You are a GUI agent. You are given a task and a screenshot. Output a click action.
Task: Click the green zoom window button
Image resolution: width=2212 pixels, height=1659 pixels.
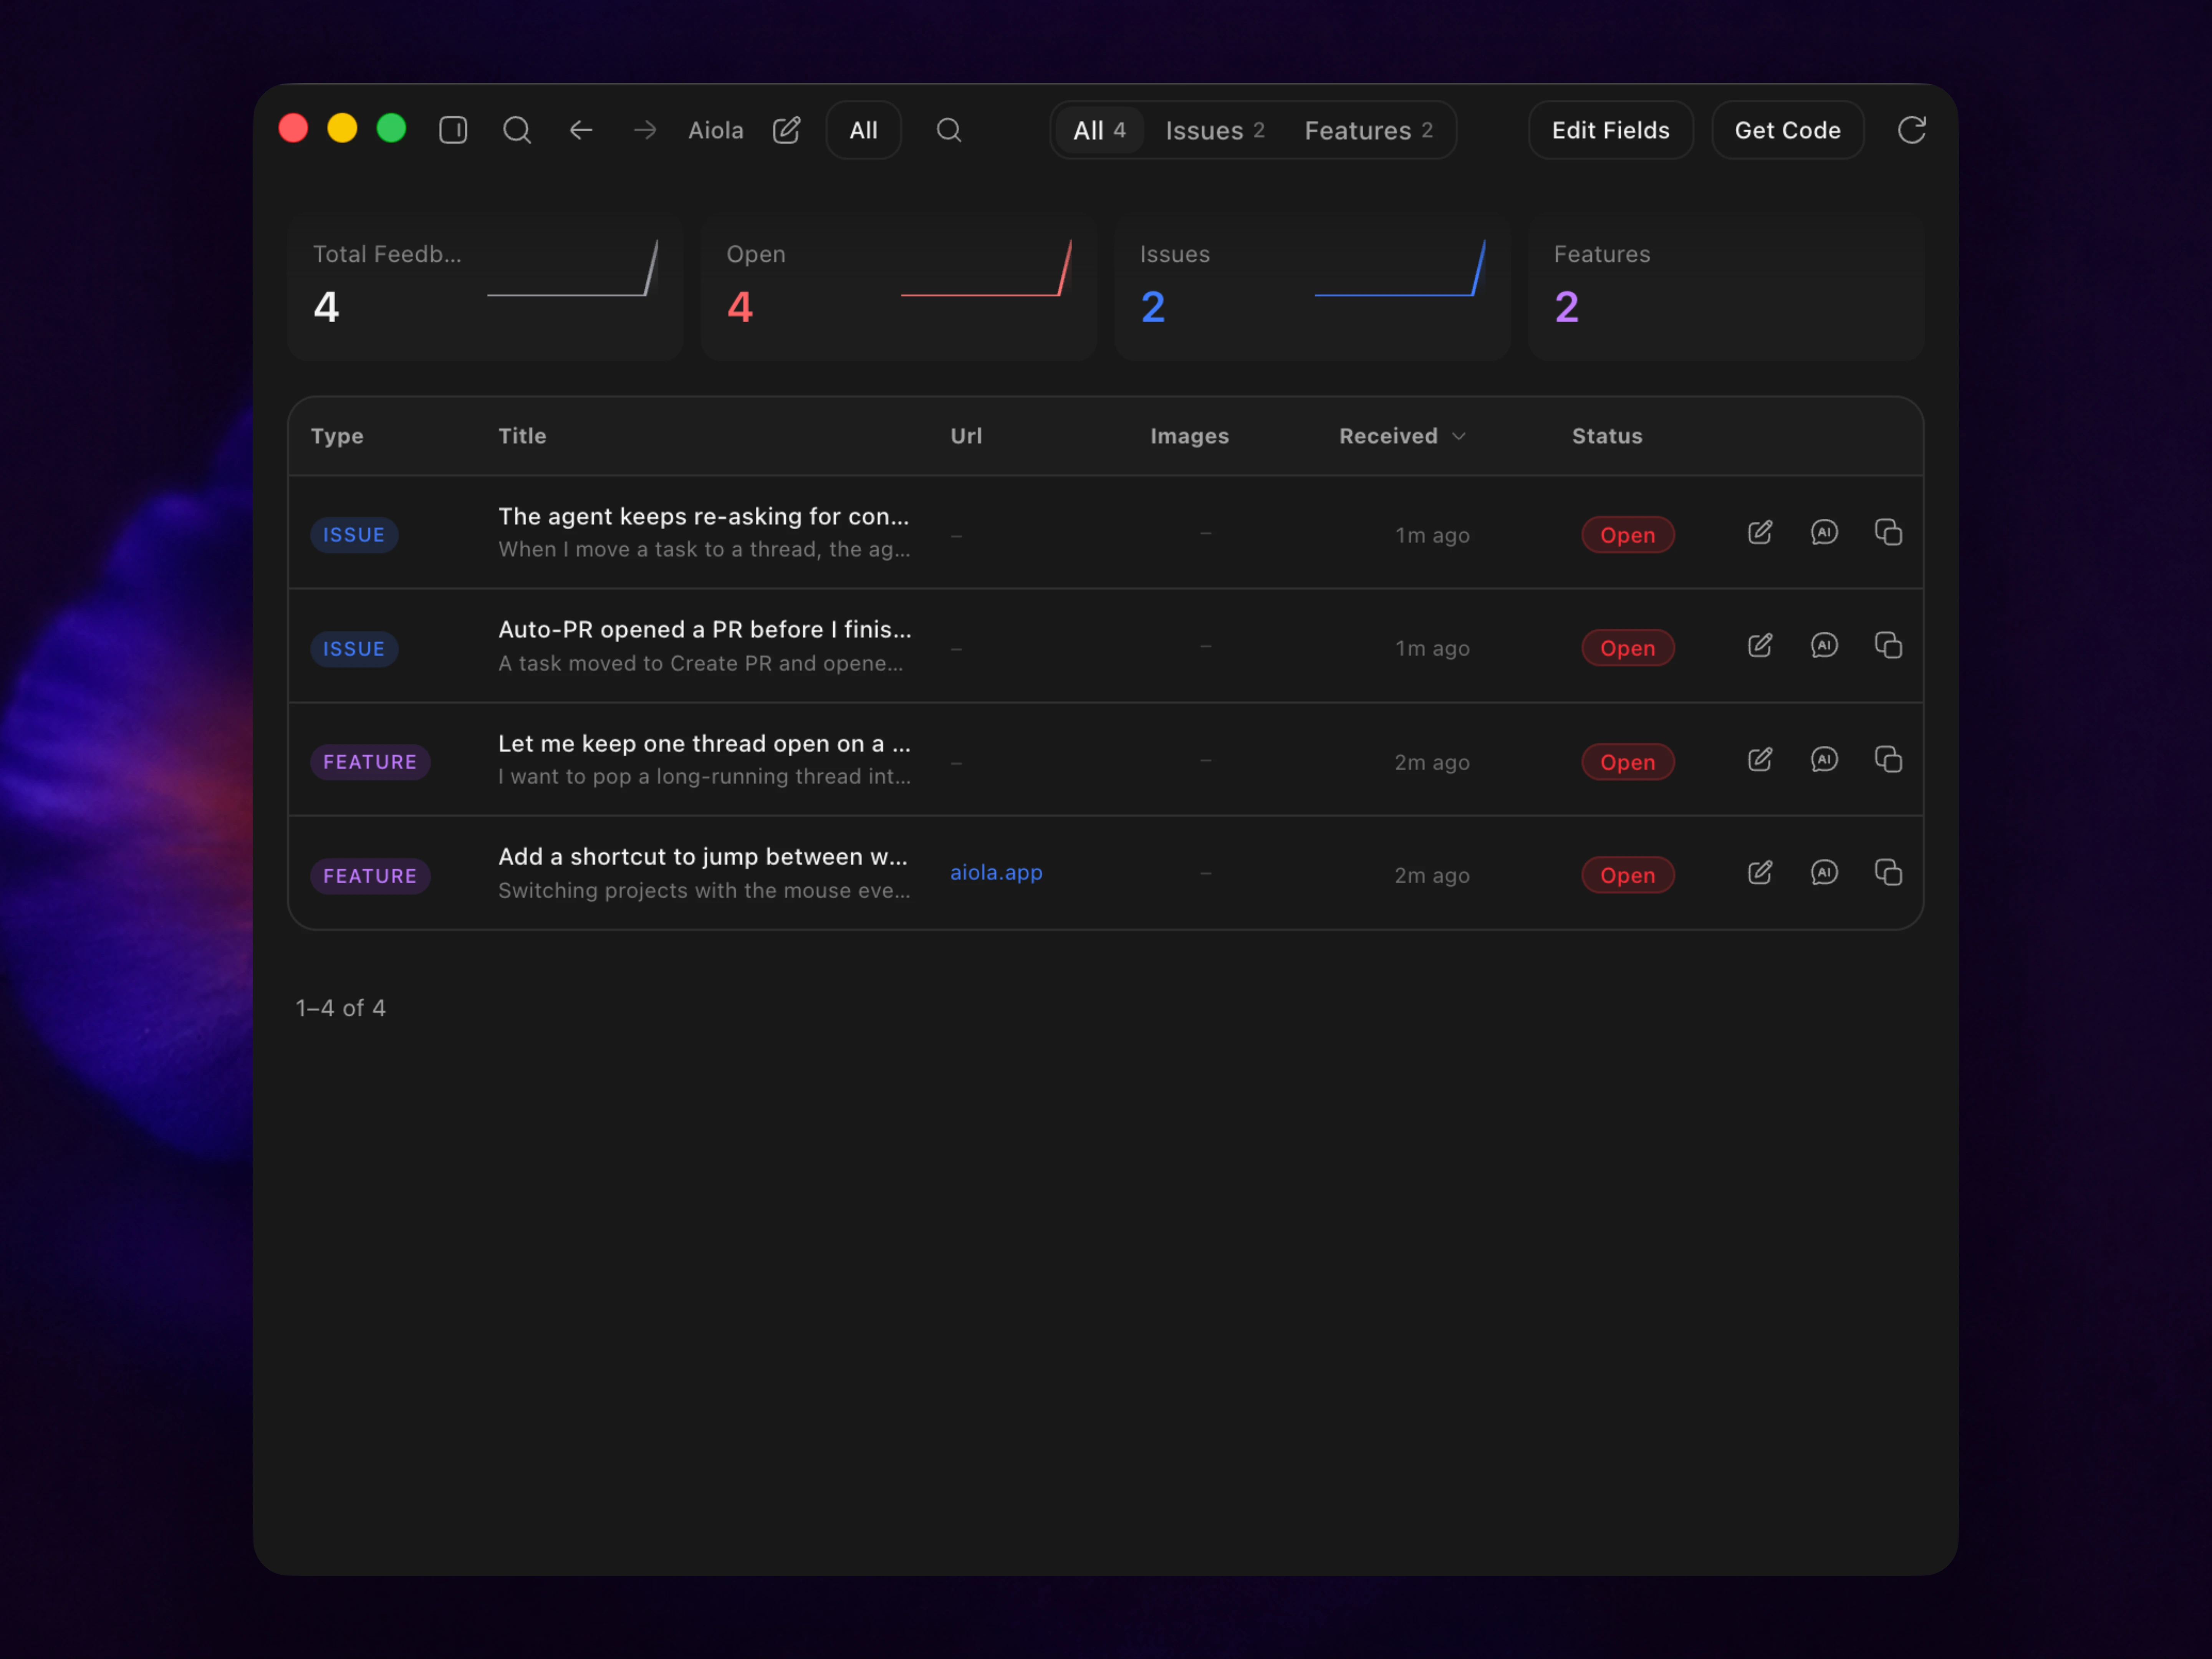point(391,128)
